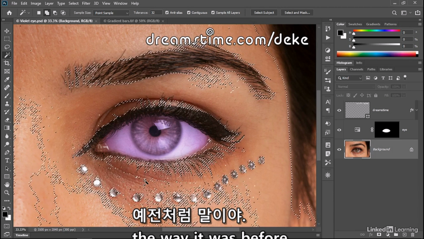Select the Blur tool
Image resolution: width=424 pixels, height=239 pixels.
coord(7,136)
